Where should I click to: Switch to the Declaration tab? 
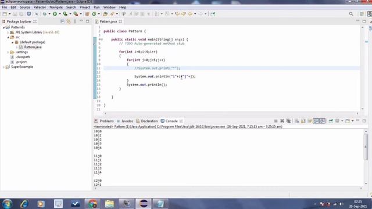147,121
